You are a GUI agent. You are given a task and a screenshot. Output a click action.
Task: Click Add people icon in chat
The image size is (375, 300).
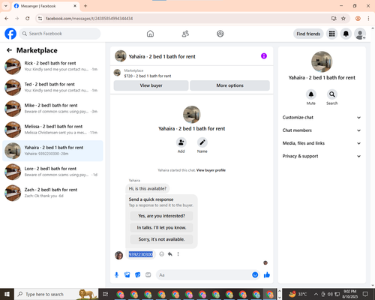tap(181, 142)
